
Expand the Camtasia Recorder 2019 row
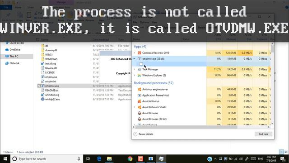tap(135, 53)
